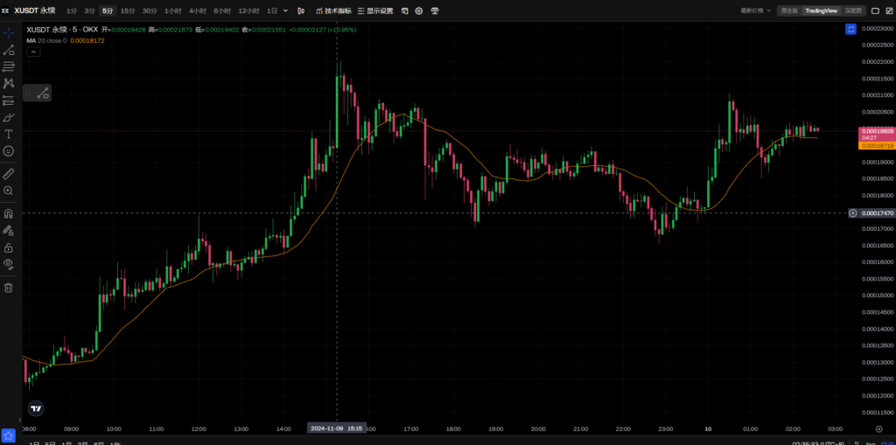Open chart settings gear icon
The image size is (896, 445).
pos(419,10)
